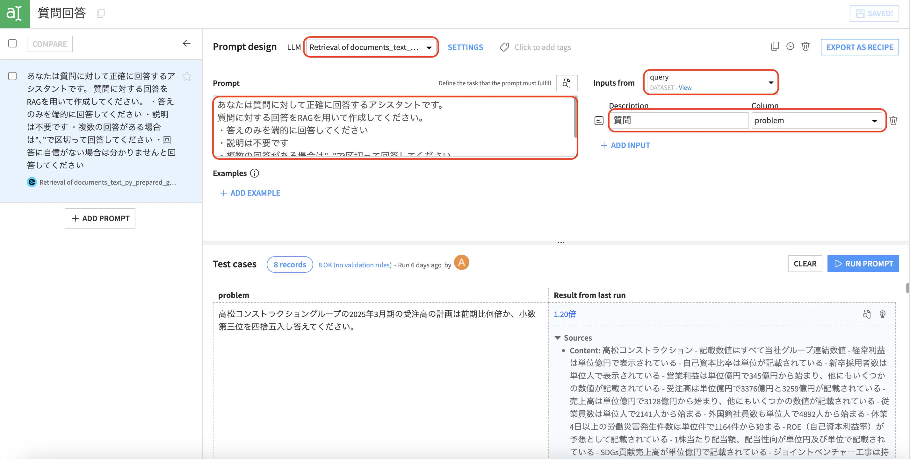Duplicate the prompt using the copy icon

775,46
